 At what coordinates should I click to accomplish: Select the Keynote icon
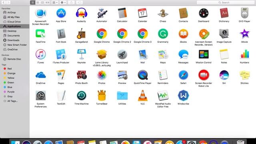[81, 54]
